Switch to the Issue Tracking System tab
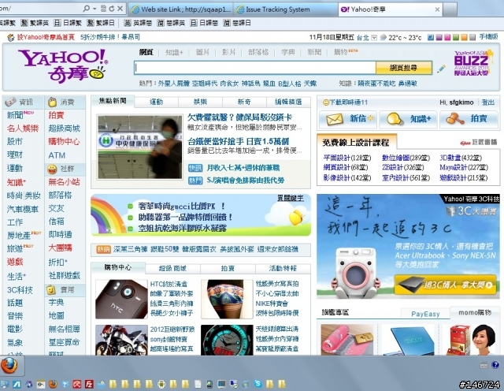The image size is (504, 391). coord(286,9)
